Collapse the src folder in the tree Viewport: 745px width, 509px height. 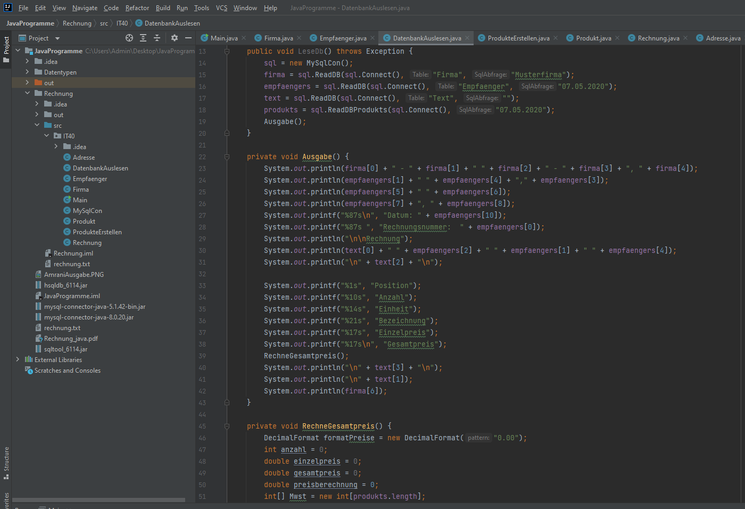37,125
